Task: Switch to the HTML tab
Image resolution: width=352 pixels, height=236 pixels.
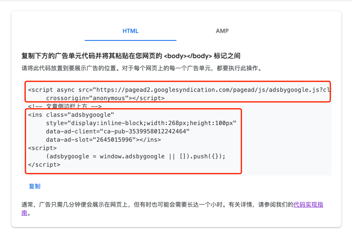Action: tap(130, 31)
